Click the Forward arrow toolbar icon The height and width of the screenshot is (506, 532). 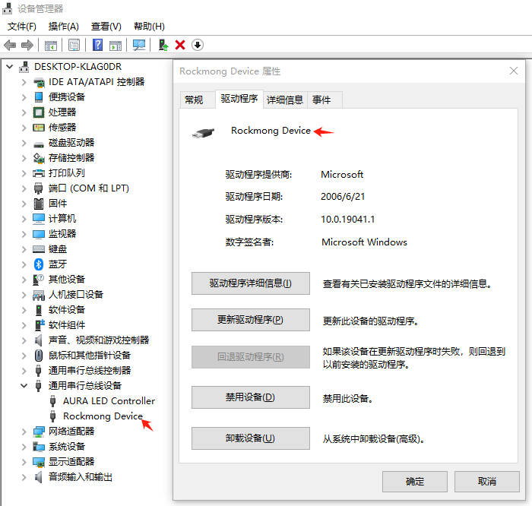tap(27, 45)
